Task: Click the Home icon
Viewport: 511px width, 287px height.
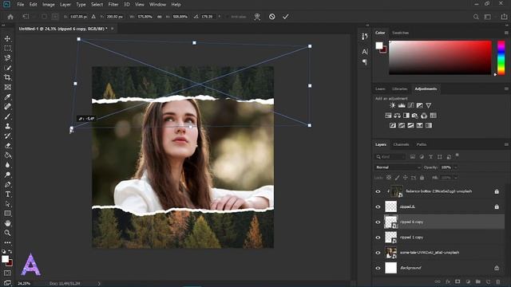Action: [10, 17]
